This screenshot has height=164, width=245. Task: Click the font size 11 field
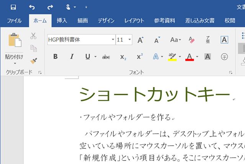point(122,40)
